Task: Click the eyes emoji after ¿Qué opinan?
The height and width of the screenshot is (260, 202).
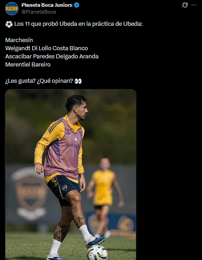Action: (x=78, y=81)
